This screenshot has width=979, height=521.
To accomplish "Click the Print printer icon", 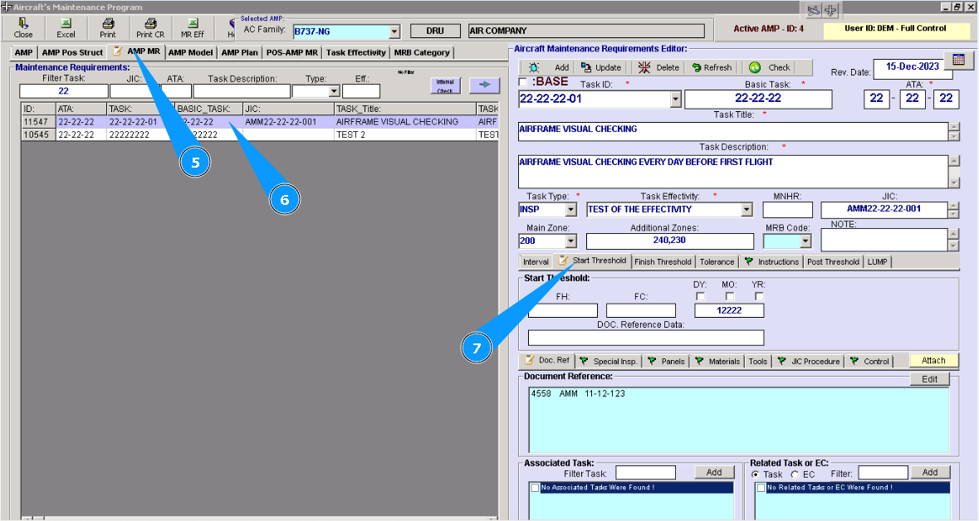I will [108, 23].
